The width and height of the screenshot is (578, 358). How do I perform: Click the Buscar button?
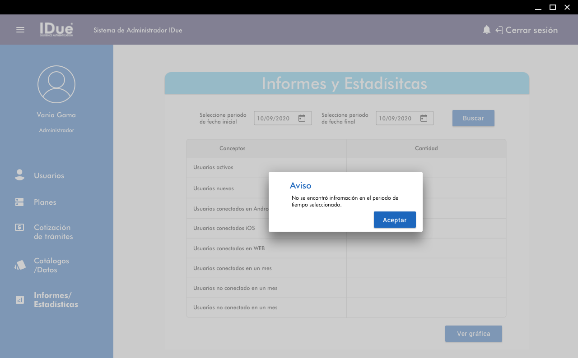[473, 118]
